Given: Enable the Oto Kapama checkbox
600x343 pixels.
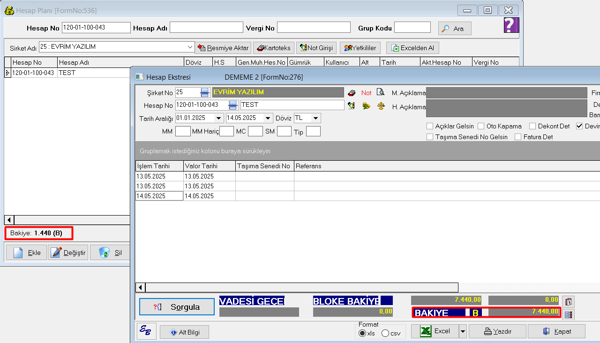Looking at the screenshot, I should click(481, 126).
